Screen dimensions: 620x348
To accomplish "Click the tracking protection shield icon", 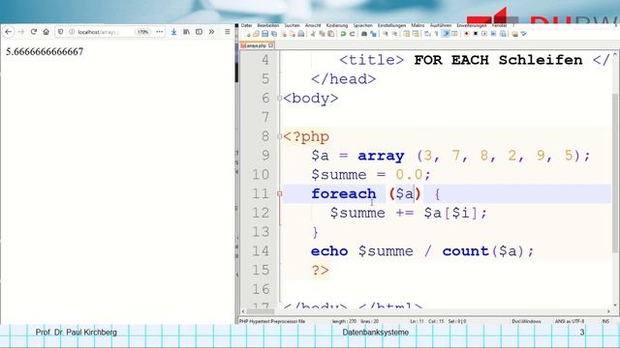I will click(x=60, y=32).
